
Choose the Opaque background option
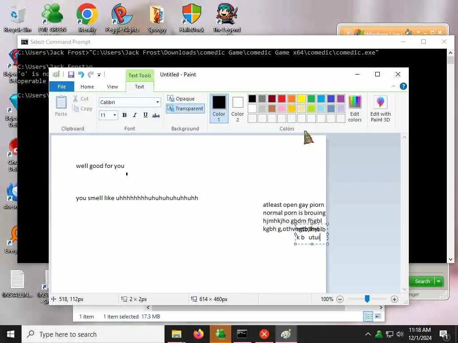[181, 99]
